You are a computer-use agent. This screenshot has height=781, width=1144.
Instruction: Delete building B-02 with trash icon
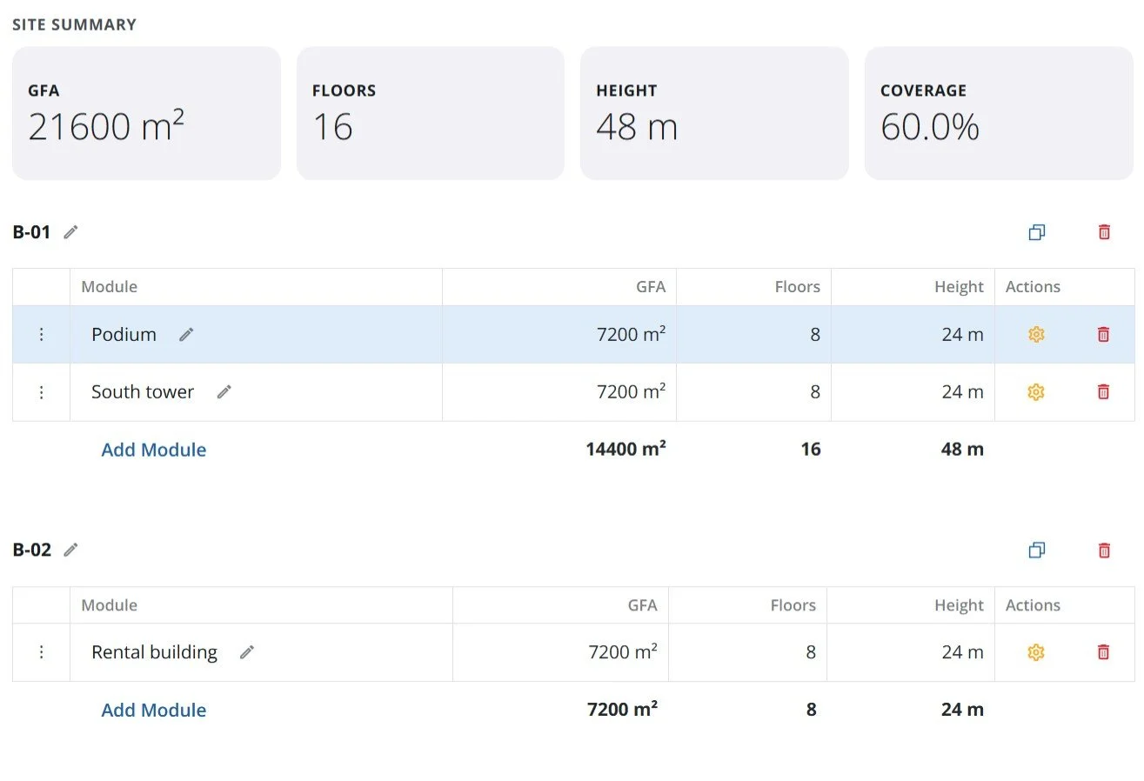[1104, 550]
